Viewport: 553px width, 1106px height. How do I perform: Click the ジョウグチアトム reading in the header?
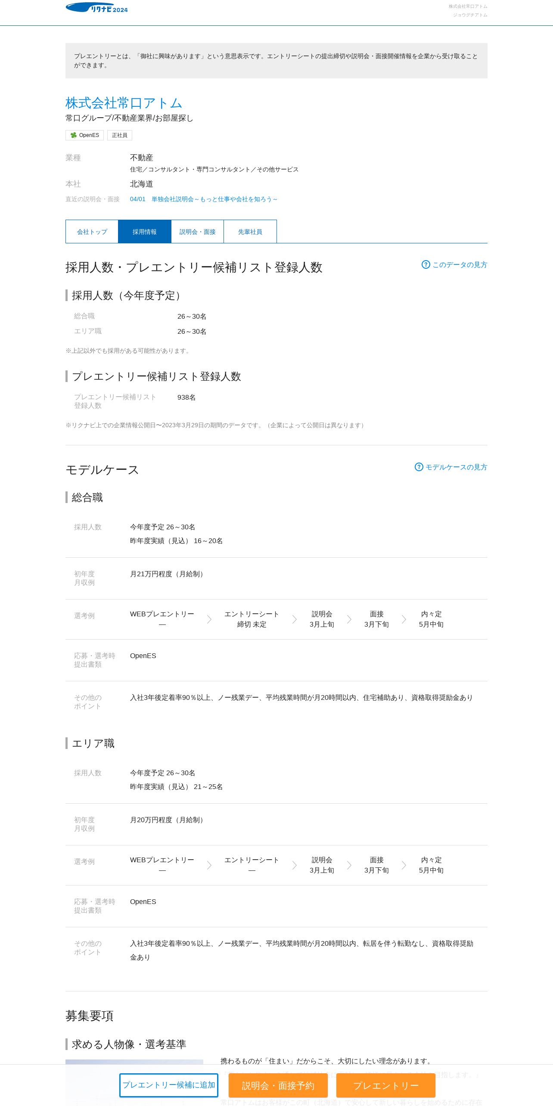(470, 15)
